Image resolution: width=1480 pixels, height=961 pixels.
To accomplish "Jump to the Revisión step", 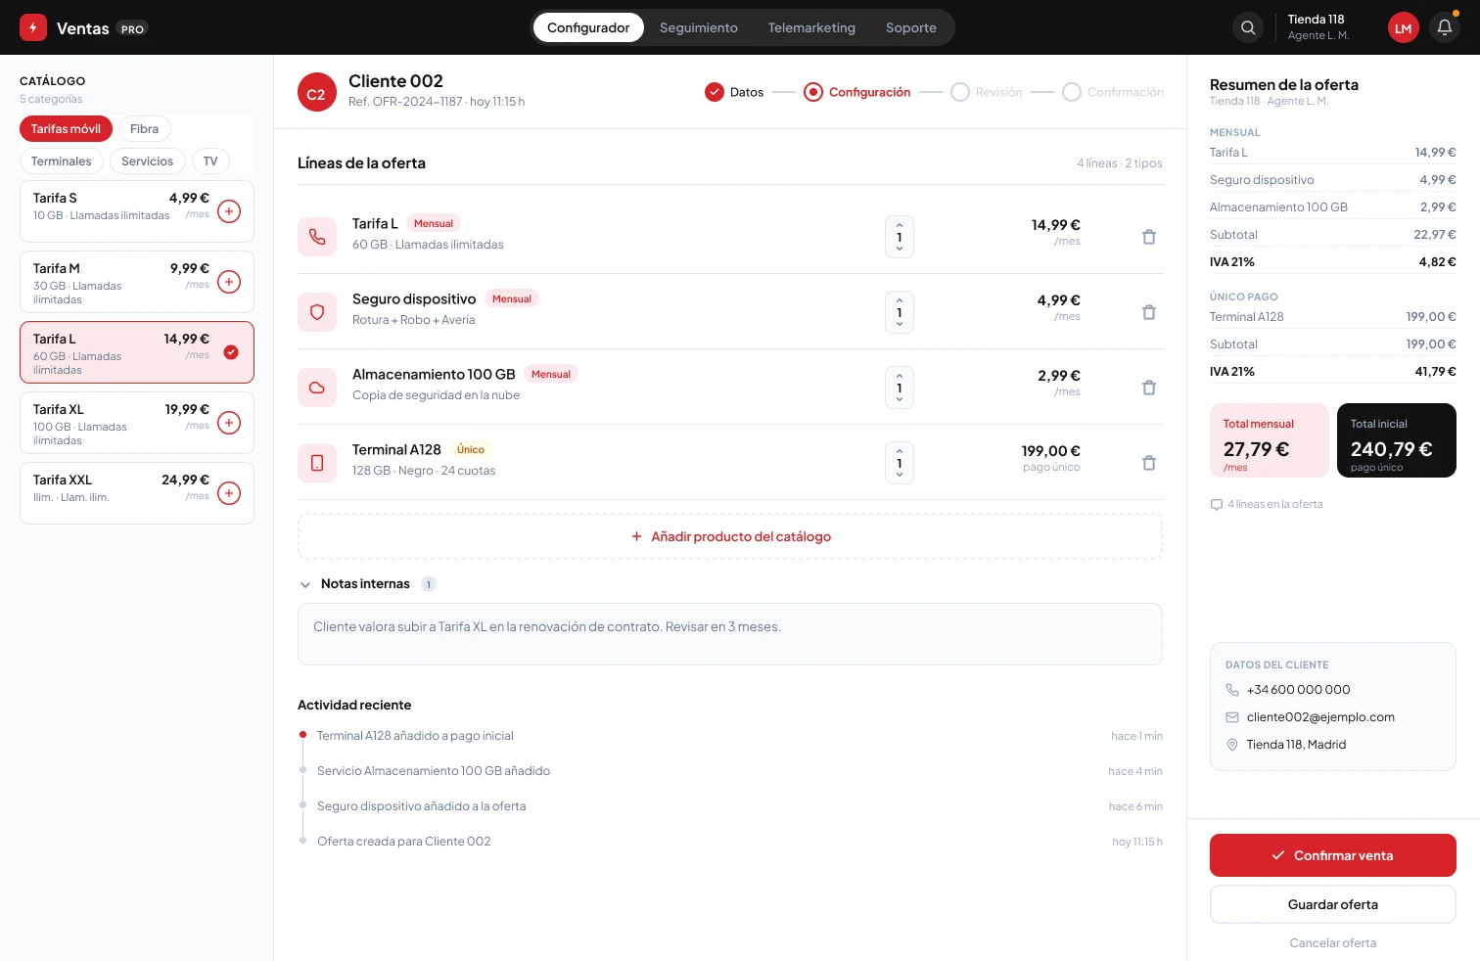I will point(987,92).
